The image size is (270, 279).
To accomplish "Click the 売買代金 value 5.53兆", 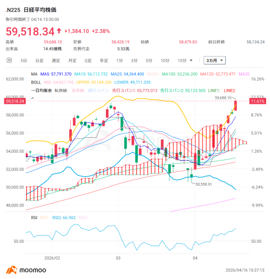I will (x=123, y=49).
